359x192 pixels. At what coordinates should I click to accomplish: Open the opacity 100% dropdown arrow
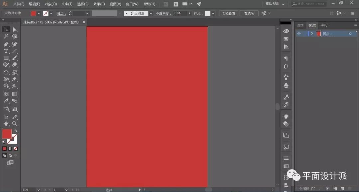[x=189, y=13]
